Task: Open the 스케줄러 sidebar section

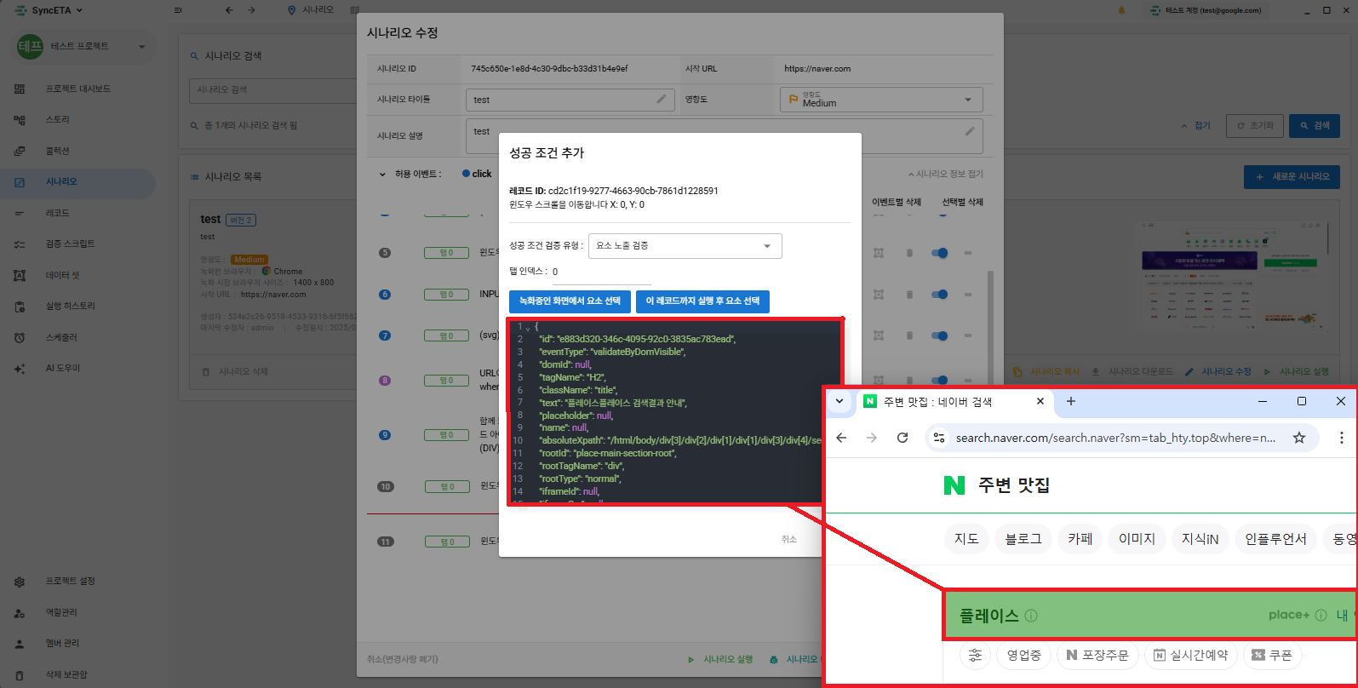Action: tap(61, 337)
